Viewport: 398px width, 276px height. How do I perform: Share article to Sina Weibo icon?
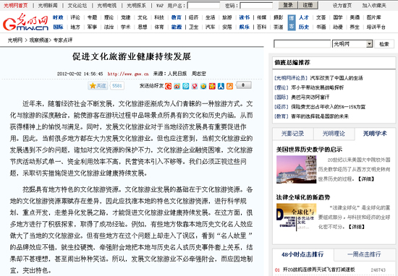(177, 86)
